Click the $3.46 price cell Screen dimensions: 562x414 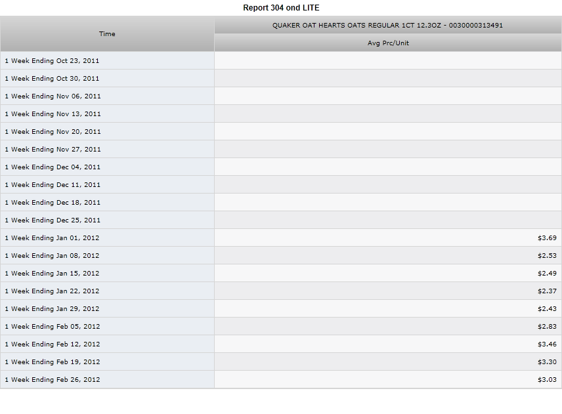[x=388, y=344]
